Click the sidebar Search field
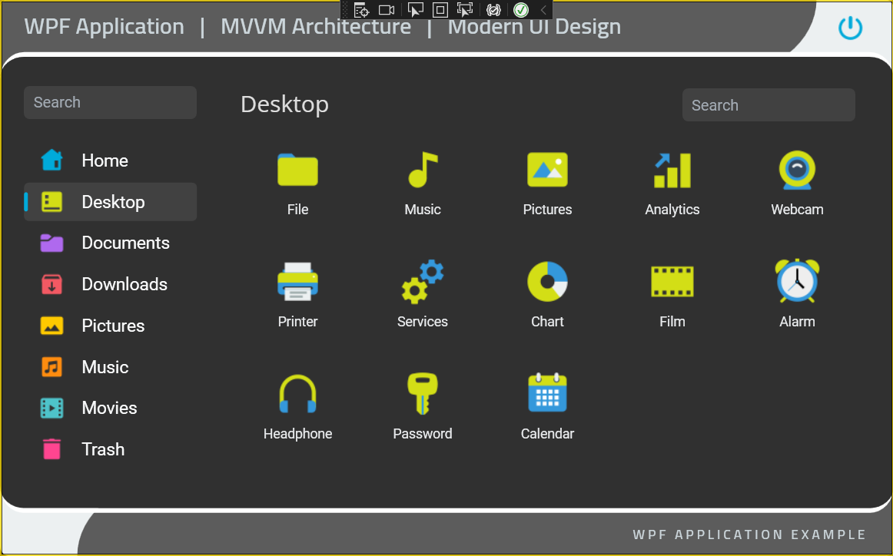Viewport: 893px width, 556px height. [111, 102]
